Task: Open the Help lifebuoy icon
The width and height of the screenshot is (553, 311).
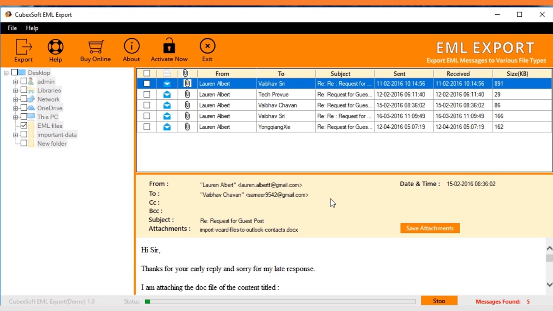Action: (x=55, y=47)
